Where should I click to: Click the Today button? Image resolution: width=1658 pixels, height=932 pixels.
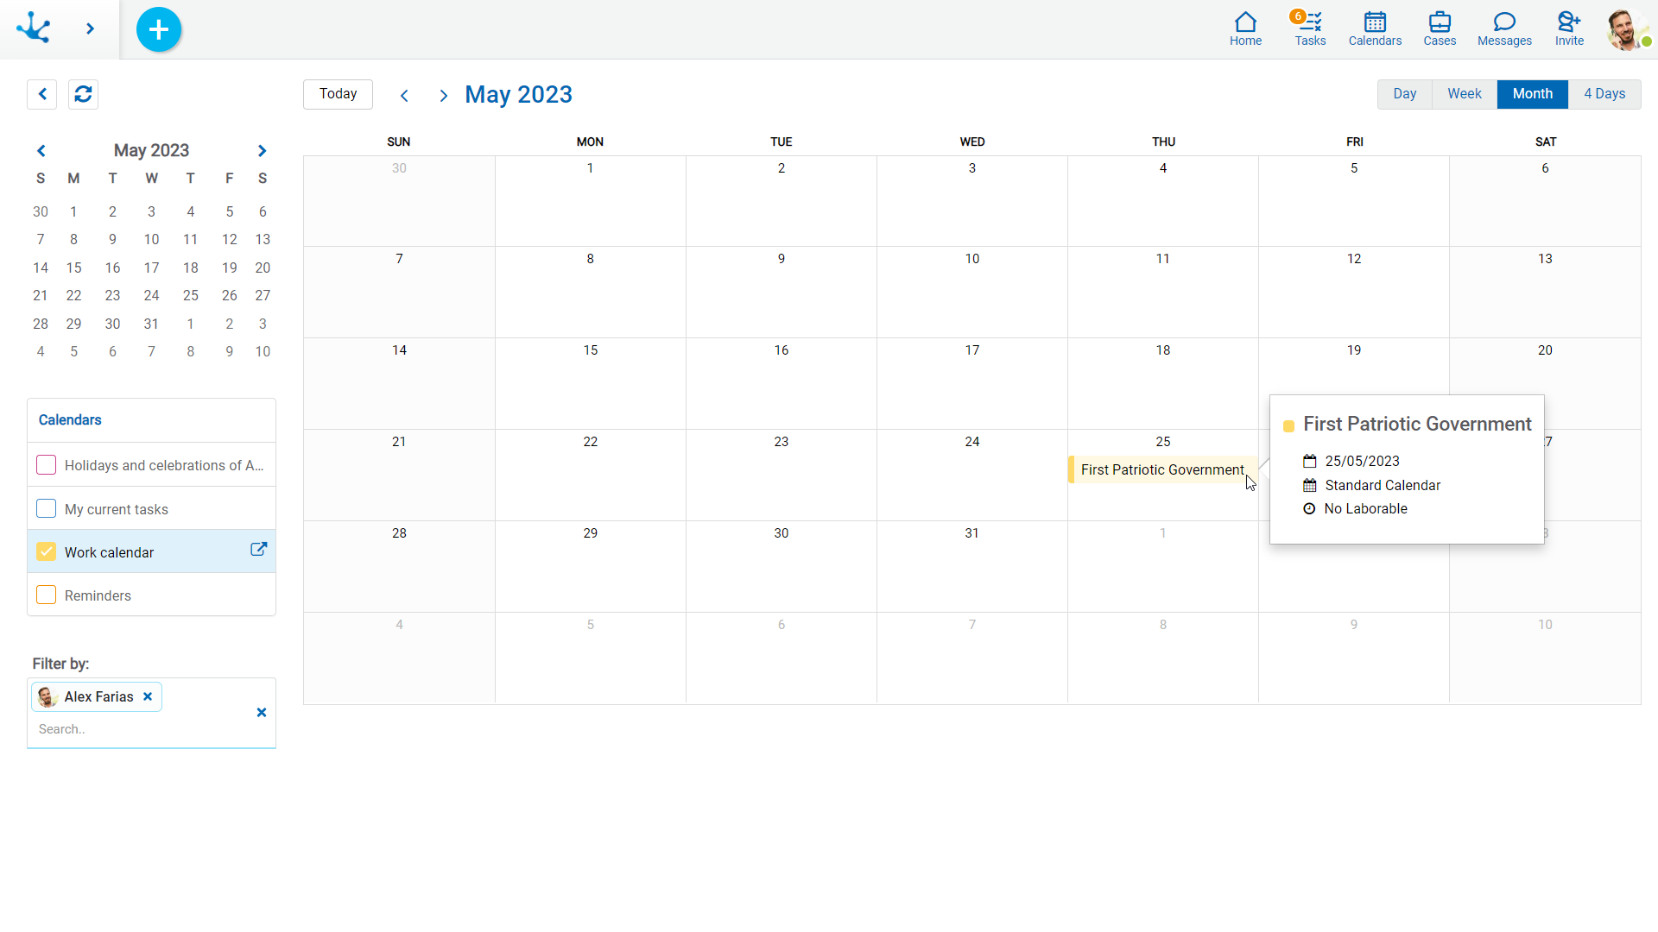coord(338,94)
